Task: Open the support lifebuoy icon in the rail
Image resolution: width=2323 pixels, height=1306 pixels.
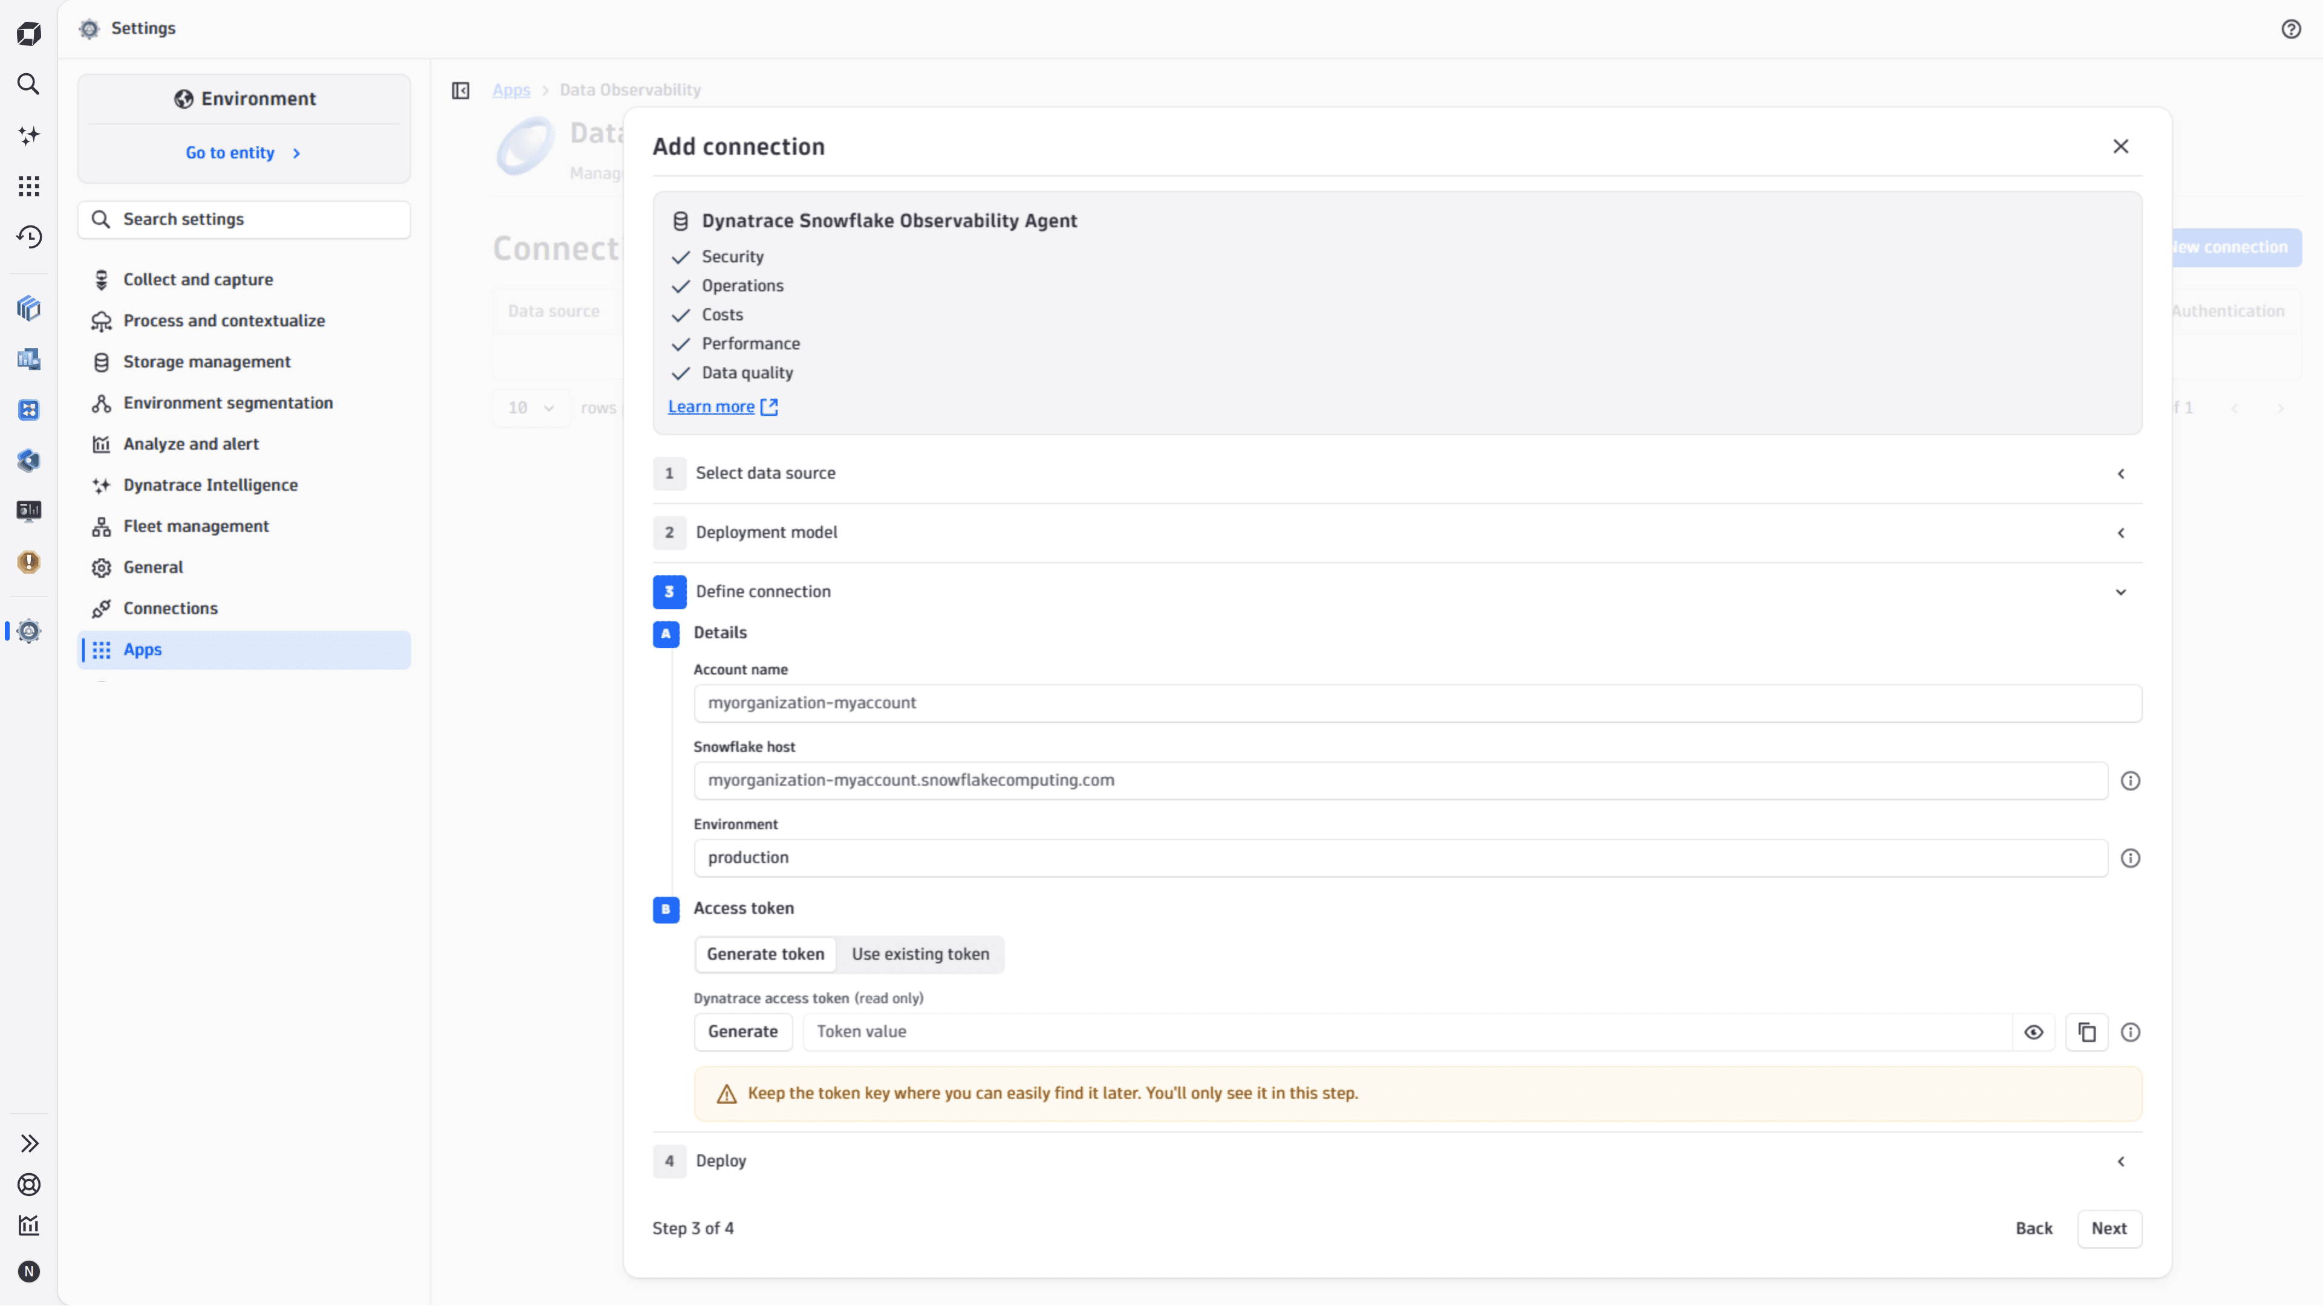Action: click(29, 1185)
